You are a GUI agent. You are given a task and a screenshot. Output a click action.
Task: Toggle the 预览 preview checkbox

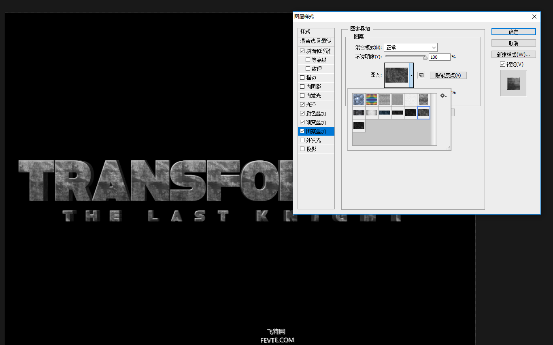click(503, 64)
